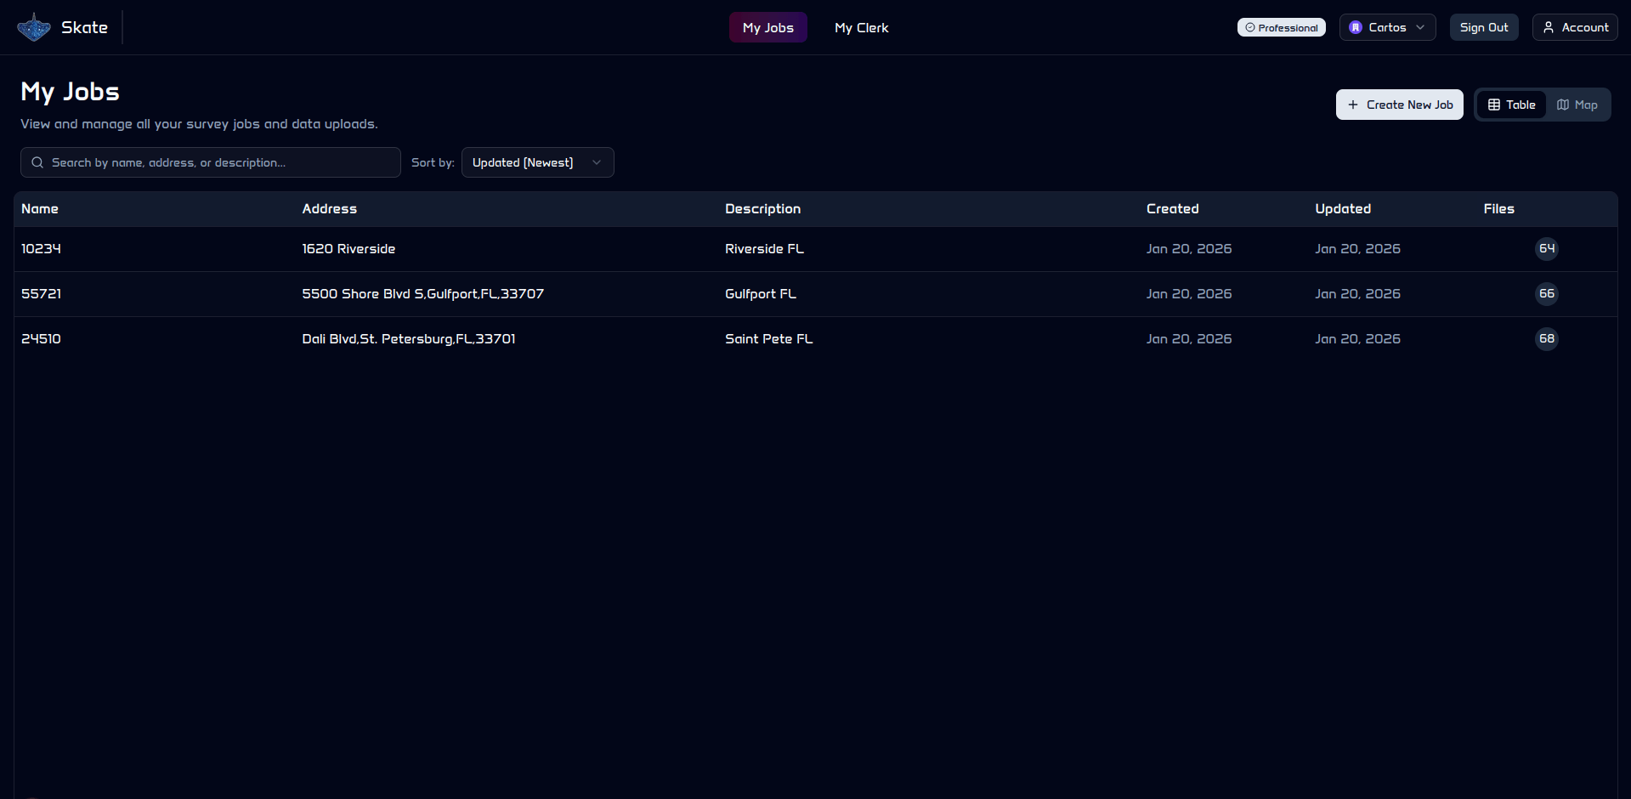Click the purple Cartos avatar icon
This screenshot has height=799, width=1631.
click(1356, 27)
